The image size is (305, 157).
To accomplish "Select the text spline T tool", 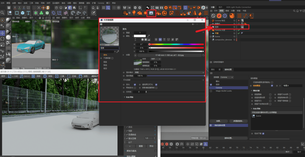I will [28, 13].
